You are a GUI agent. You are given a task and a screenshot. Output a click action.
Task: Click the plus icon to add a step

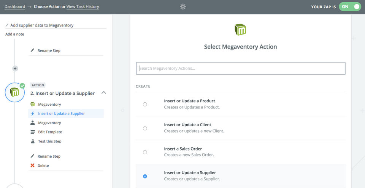(x=15, y=69)
